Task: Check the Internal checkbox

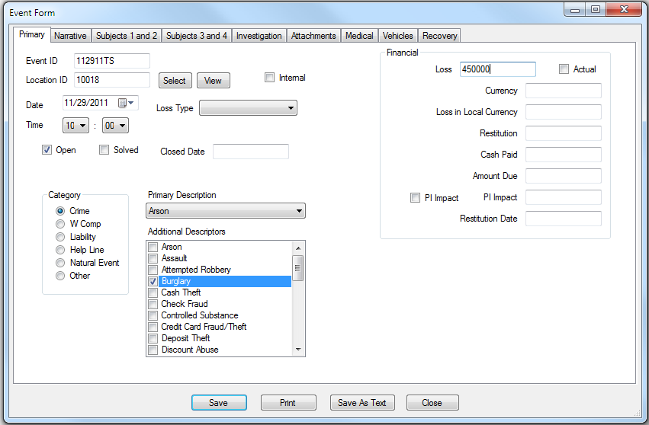Action: tap(269, 78)
